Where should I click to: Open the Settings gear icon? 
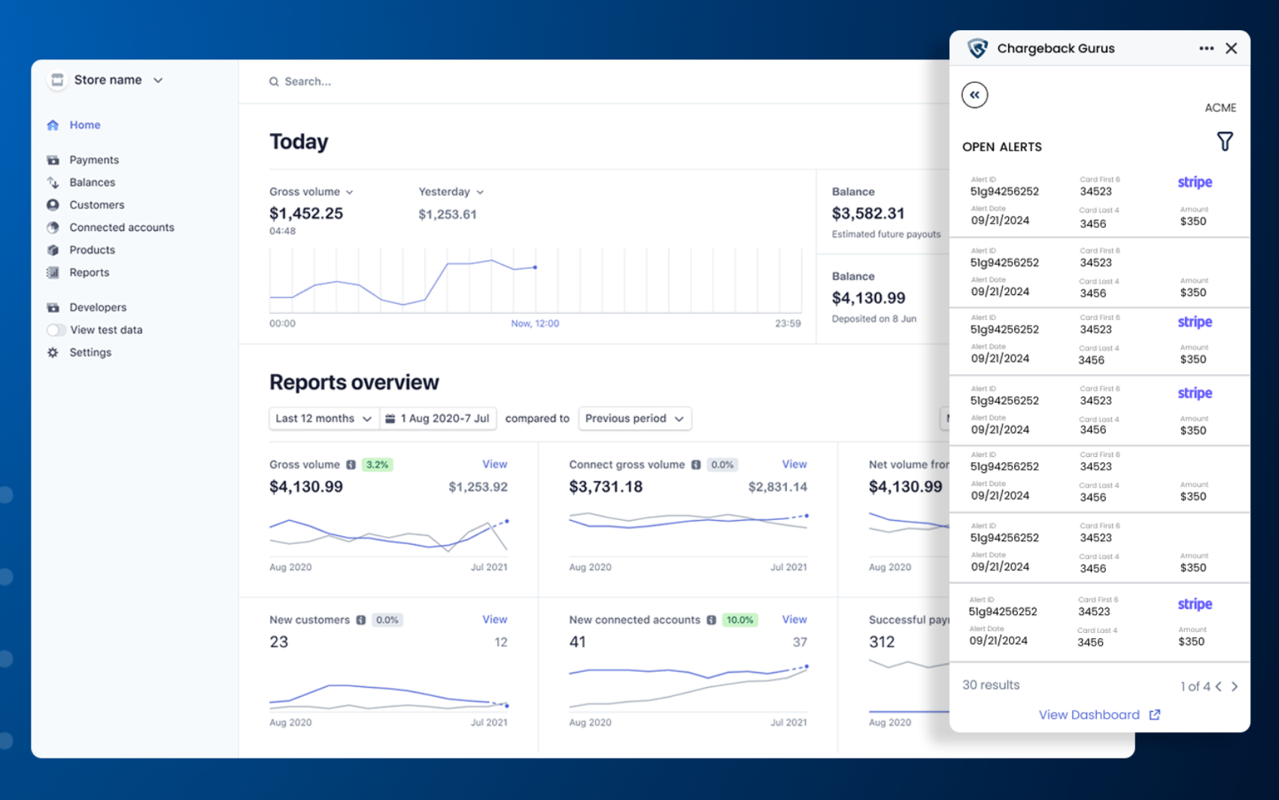53,352
